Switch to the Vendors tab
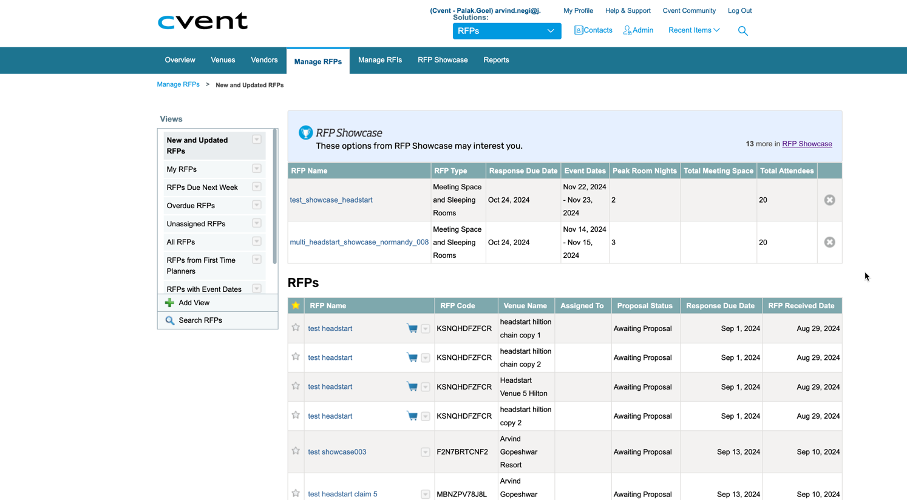 264,60
